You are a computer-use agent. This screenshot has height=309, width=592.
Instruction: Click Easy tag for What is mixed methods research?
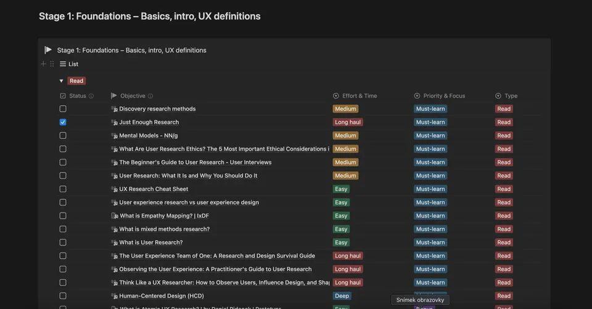341,229
